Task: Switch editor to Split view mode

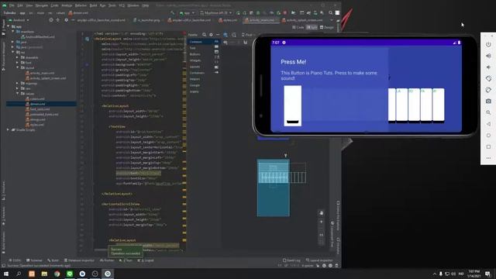Action: tap(312, 27)
